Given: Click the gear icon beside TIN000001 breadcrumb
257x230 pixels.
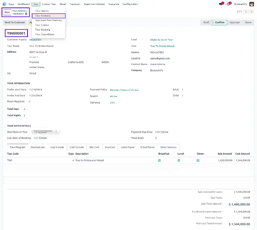Looking at the screenshot, I should (x=26, y=14).
